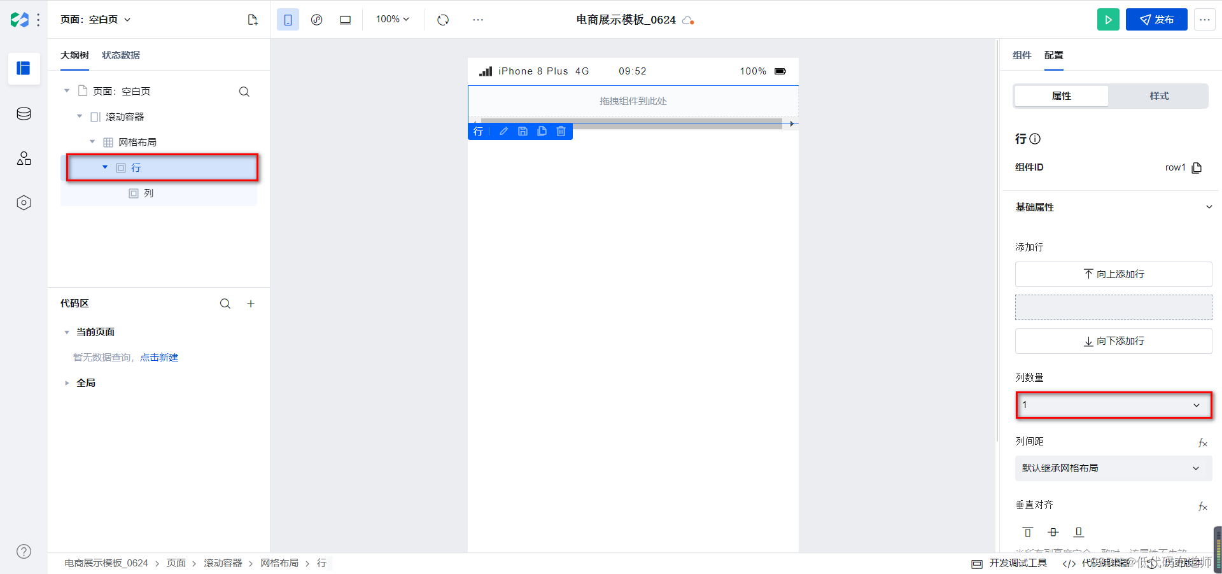
Task: Open the 100% zoom dropdown
Action: (x=392, y=19)
